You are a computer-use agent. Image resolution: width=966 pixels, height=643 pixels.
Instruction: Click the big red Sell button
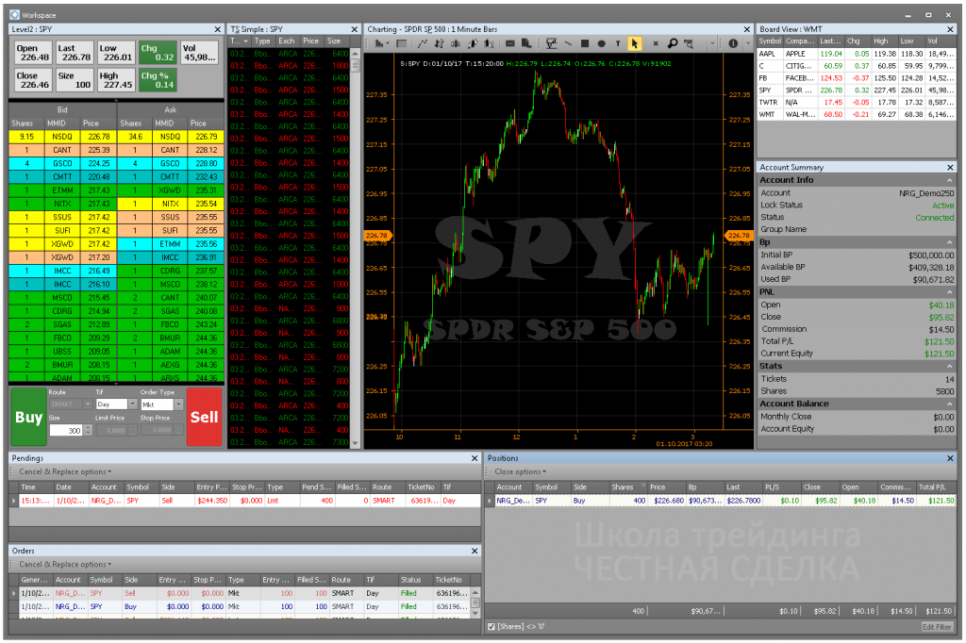pos(204,417)
